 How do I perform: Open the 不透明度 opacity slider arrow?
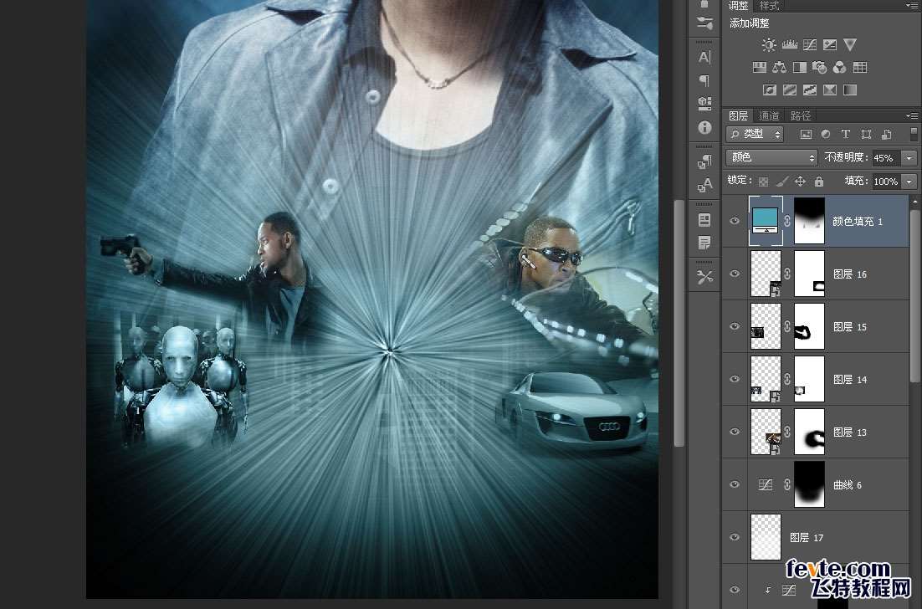(x=909, y=157)
